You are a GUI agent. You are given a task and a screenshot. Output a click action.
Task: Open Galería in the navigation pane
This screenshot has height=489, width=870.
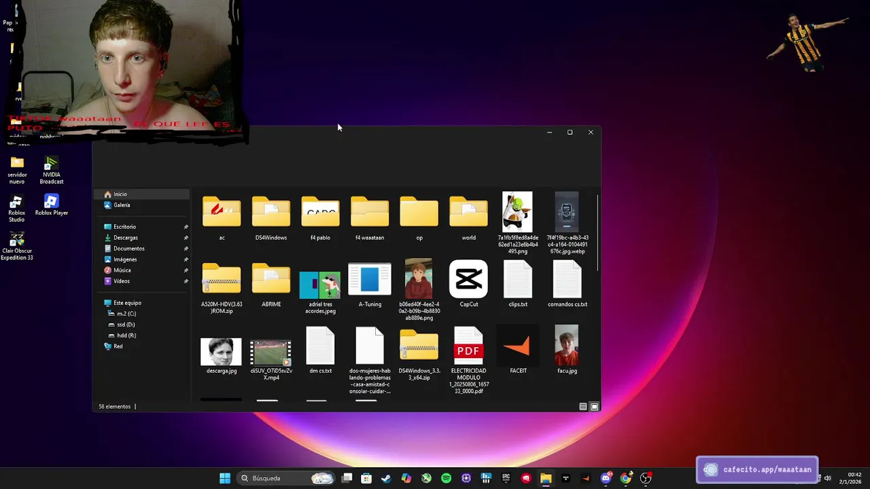(x=141, y=205)
